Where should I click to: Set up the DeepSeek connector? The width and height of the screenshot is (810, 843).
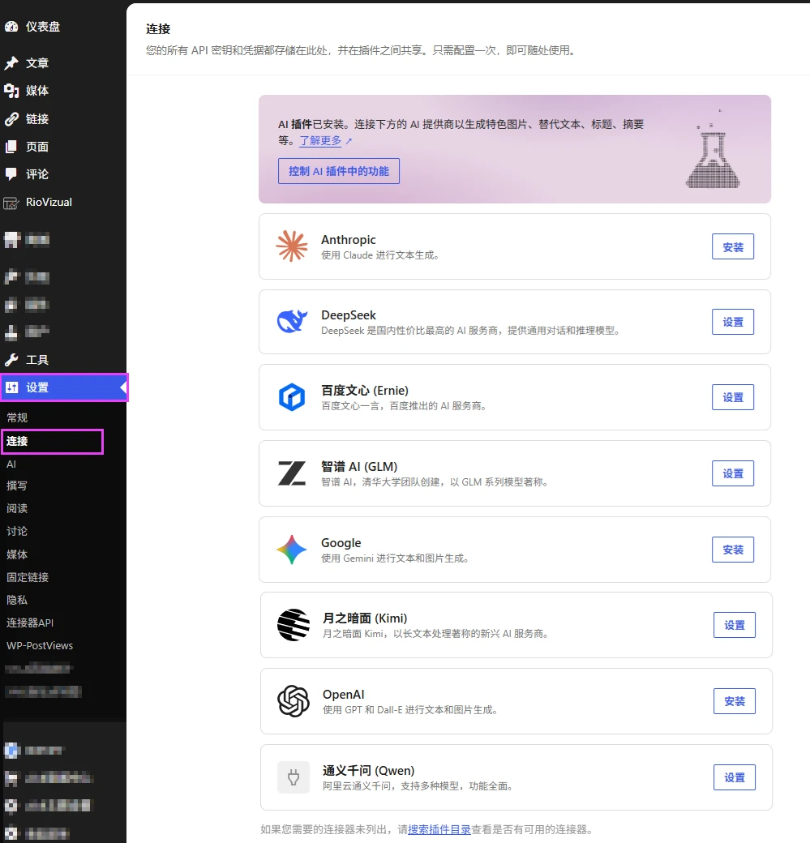[732, 322]
